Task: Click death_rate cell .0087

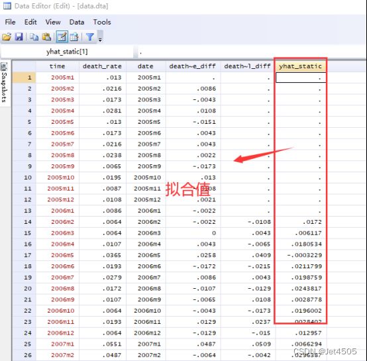Action: tap(103, 189)
